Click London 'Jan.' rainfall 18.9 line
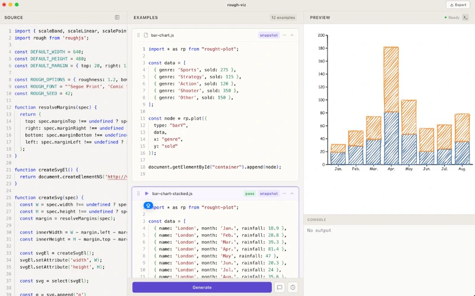This screenshot has width=475, height=296. click(x=220, y=228)
